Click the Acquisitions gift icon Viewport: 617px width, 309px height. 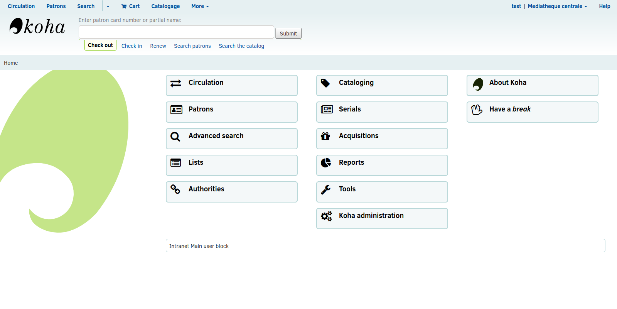click(x=325, y=136)
